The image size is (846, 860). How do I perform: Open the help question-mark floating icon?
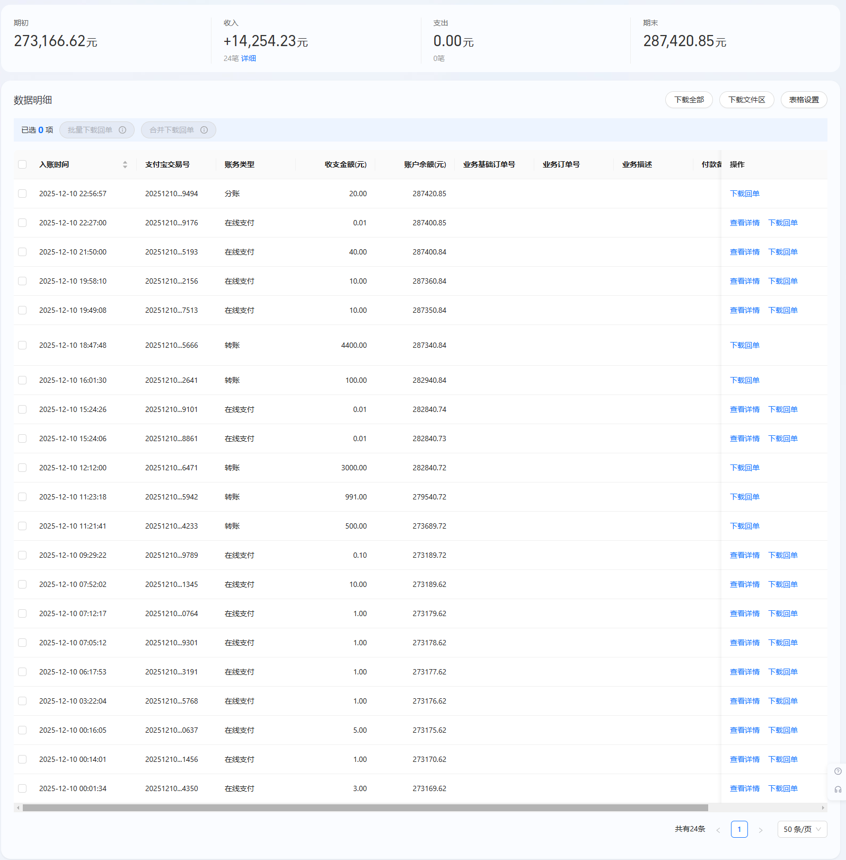pyautogui.click(x=838, y=771)
